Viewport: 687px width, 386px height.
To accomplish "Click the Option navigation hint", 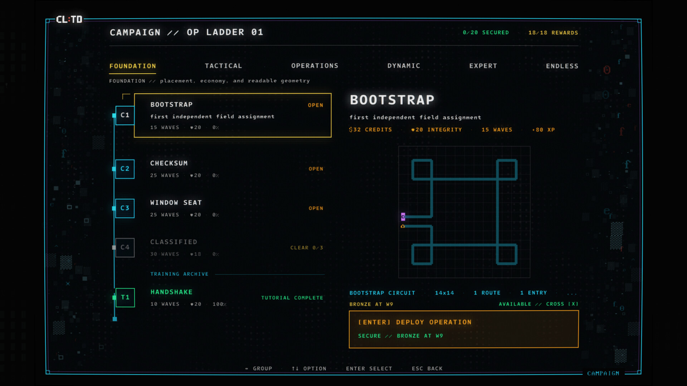I will click(x=309, y=368).
